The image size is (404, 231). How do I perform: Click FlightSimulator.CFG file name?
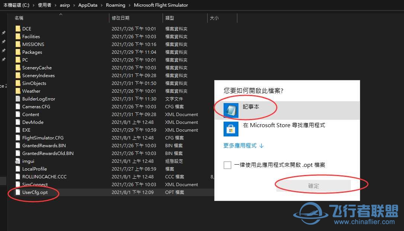[43, 138]
